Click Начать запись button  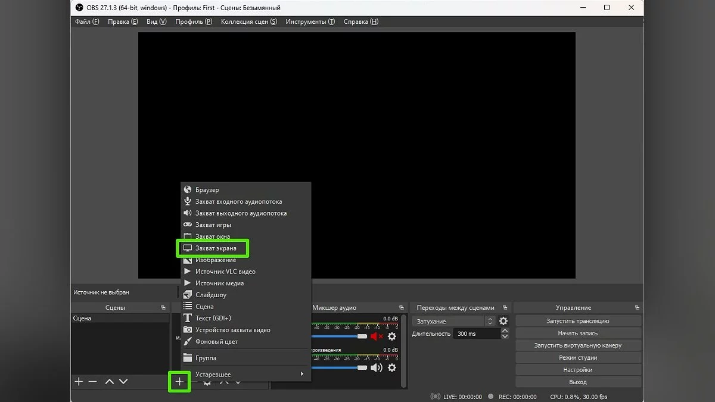(578, 334)
